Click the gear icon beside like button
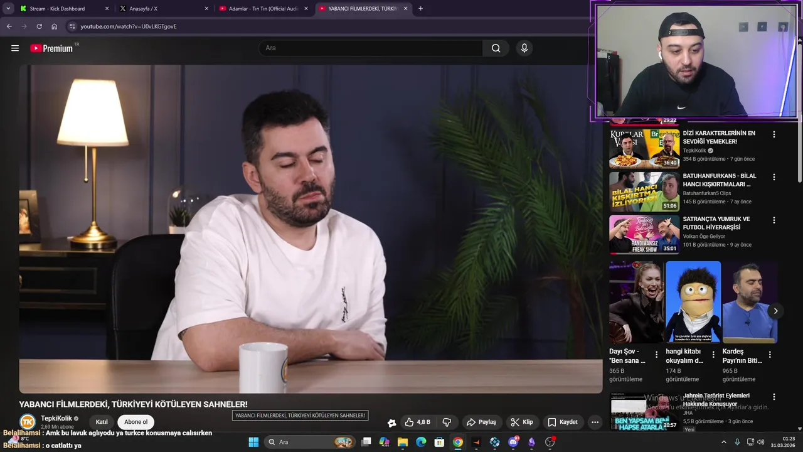Viewport: 803px width, 452px height. pos(392,423)
